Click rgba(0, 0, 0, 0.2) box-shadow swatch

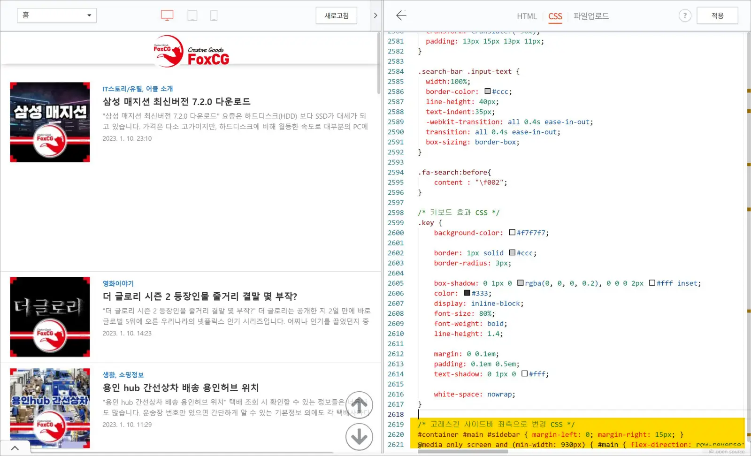pyautogui.click(x=520, y=283)
